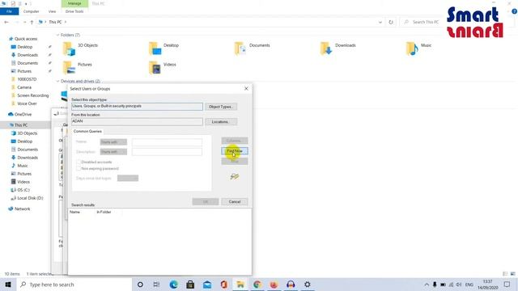
Task: Select OneDrive in navigation pane
Action: (23, 115)
